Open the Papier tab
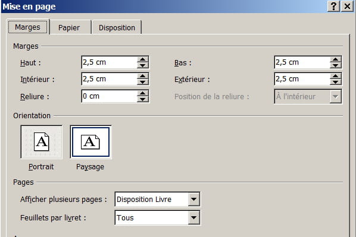The image size is (356, 237). (x=69, y=28)
